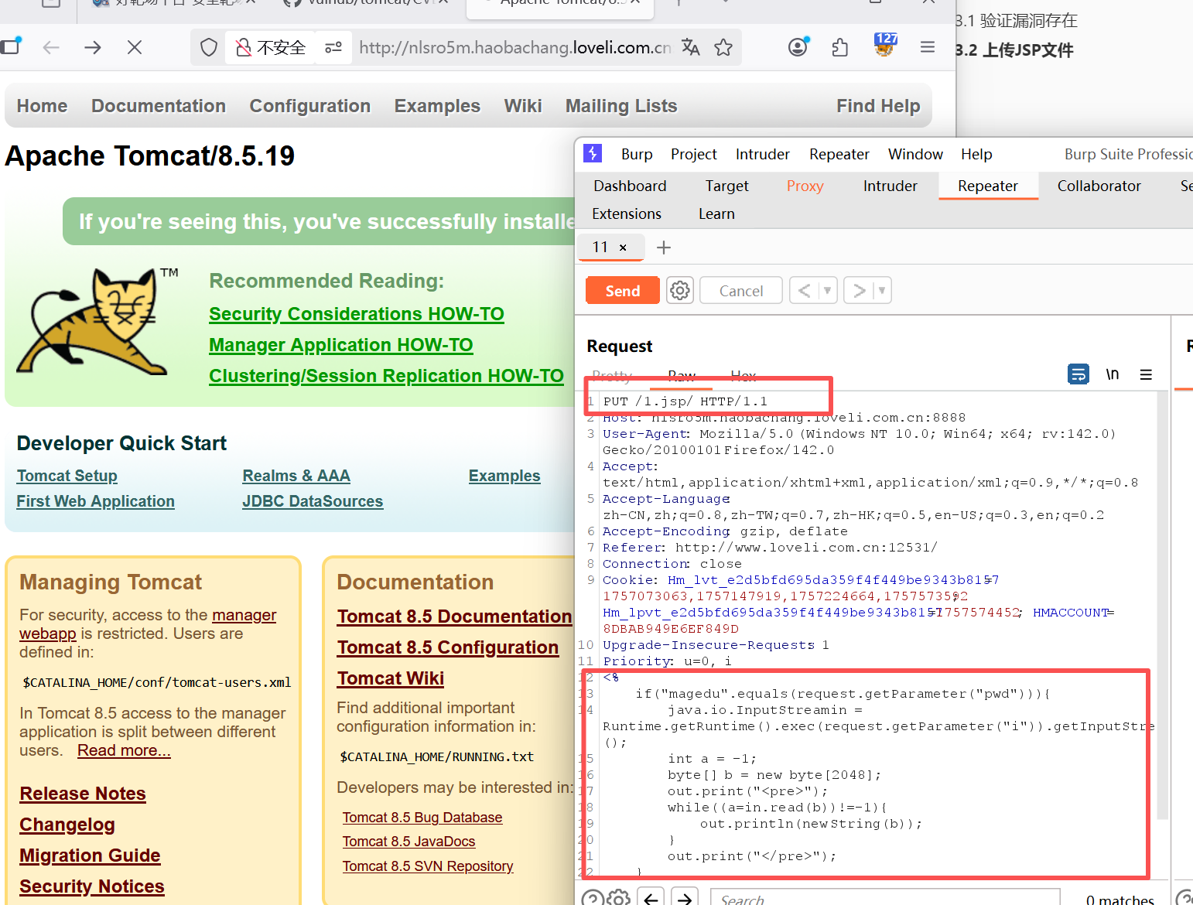Open Security Considerations HOW-TO link

click(357, 314)
